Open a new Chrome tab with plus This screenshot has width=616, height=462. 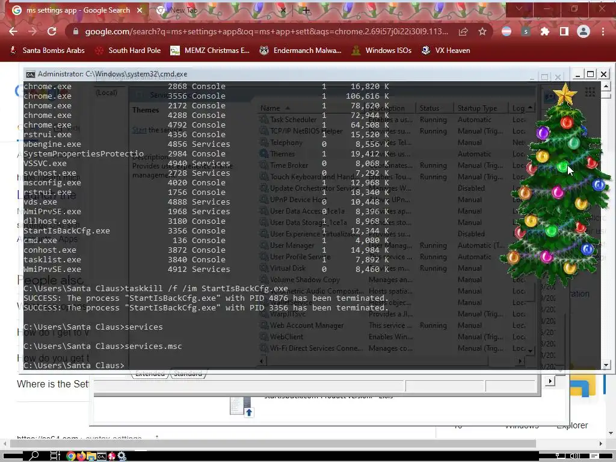click(x=306, y=11)
